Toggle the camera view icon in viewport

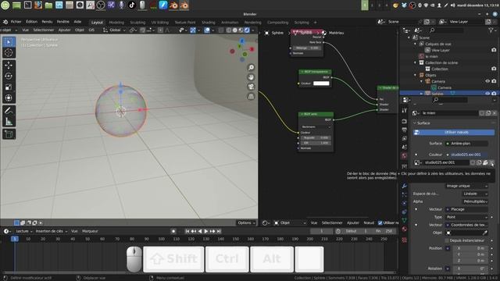click(x=252, y=87)
